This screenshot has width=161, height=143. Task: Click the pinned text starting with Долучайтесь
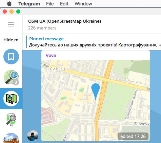point(95,45)
